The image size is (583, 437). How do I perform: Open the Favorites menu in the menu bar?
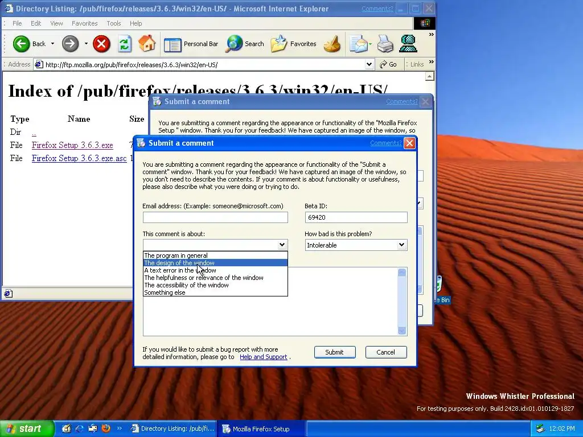[84, 23]
